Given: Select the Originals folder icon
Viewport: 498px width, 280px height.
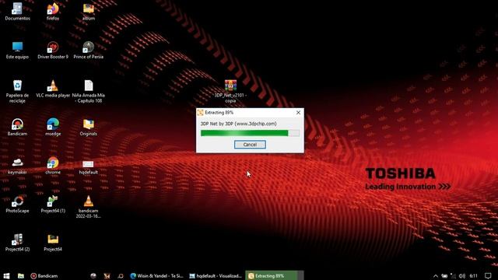Looking at the screenshot, I should coord(88,127).
